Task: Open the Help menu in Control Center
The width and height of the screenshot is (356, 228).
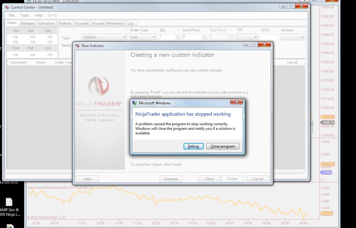Action: (x=39, y=15)
